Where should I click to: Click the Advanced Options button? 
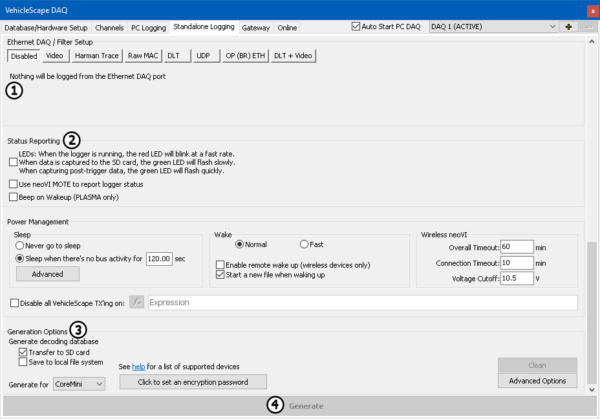pos(537,381)
